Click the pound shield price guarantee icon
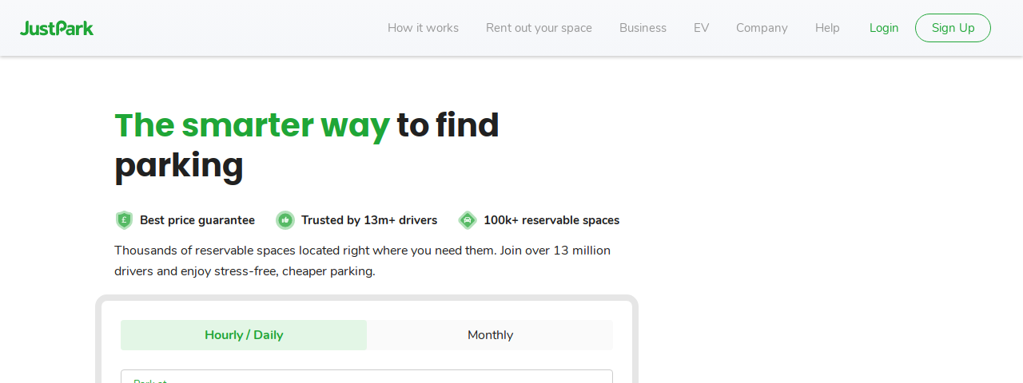This screenshot has height=383, width=1023. (x=124, y=220)
